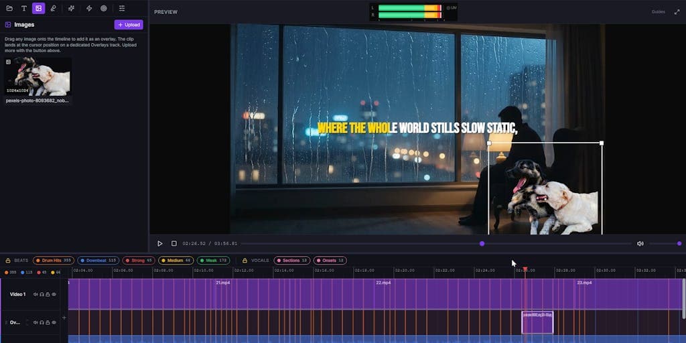
Task: Click the 02:10.00 ruler mark
Action: (x=204, y=271)
